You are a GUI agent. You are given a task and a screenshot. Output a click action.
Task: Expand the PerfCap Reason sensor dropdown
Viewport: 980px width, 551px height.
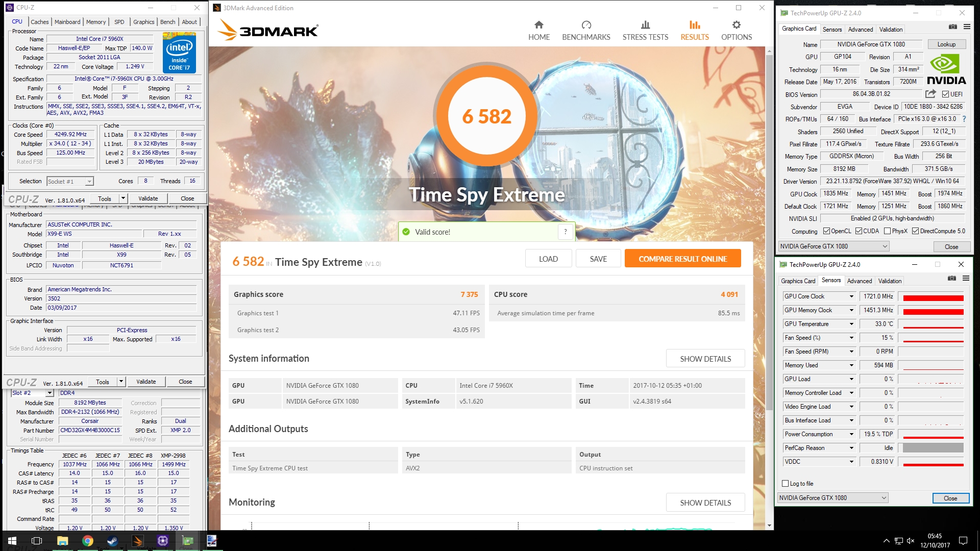pyautogui.click(x=851, y=448)
